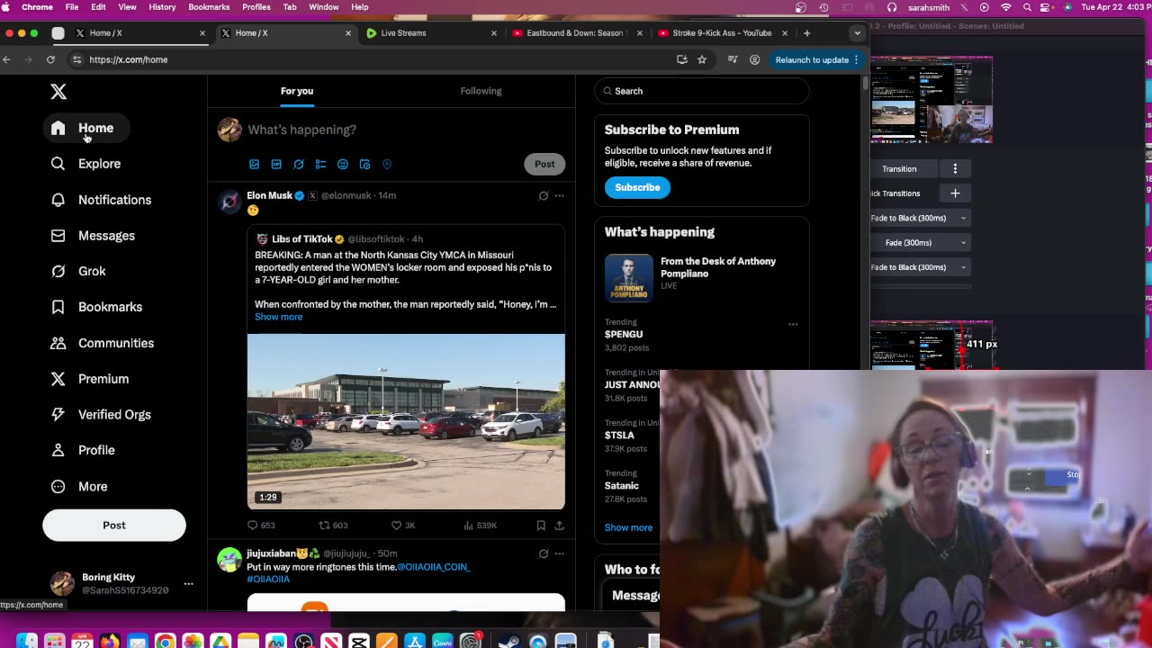Open Messages in the sidebar

[x=94, y=236]
